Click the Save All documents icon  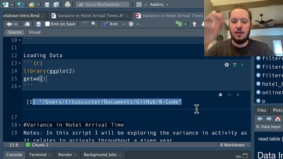tap(56, 4)
